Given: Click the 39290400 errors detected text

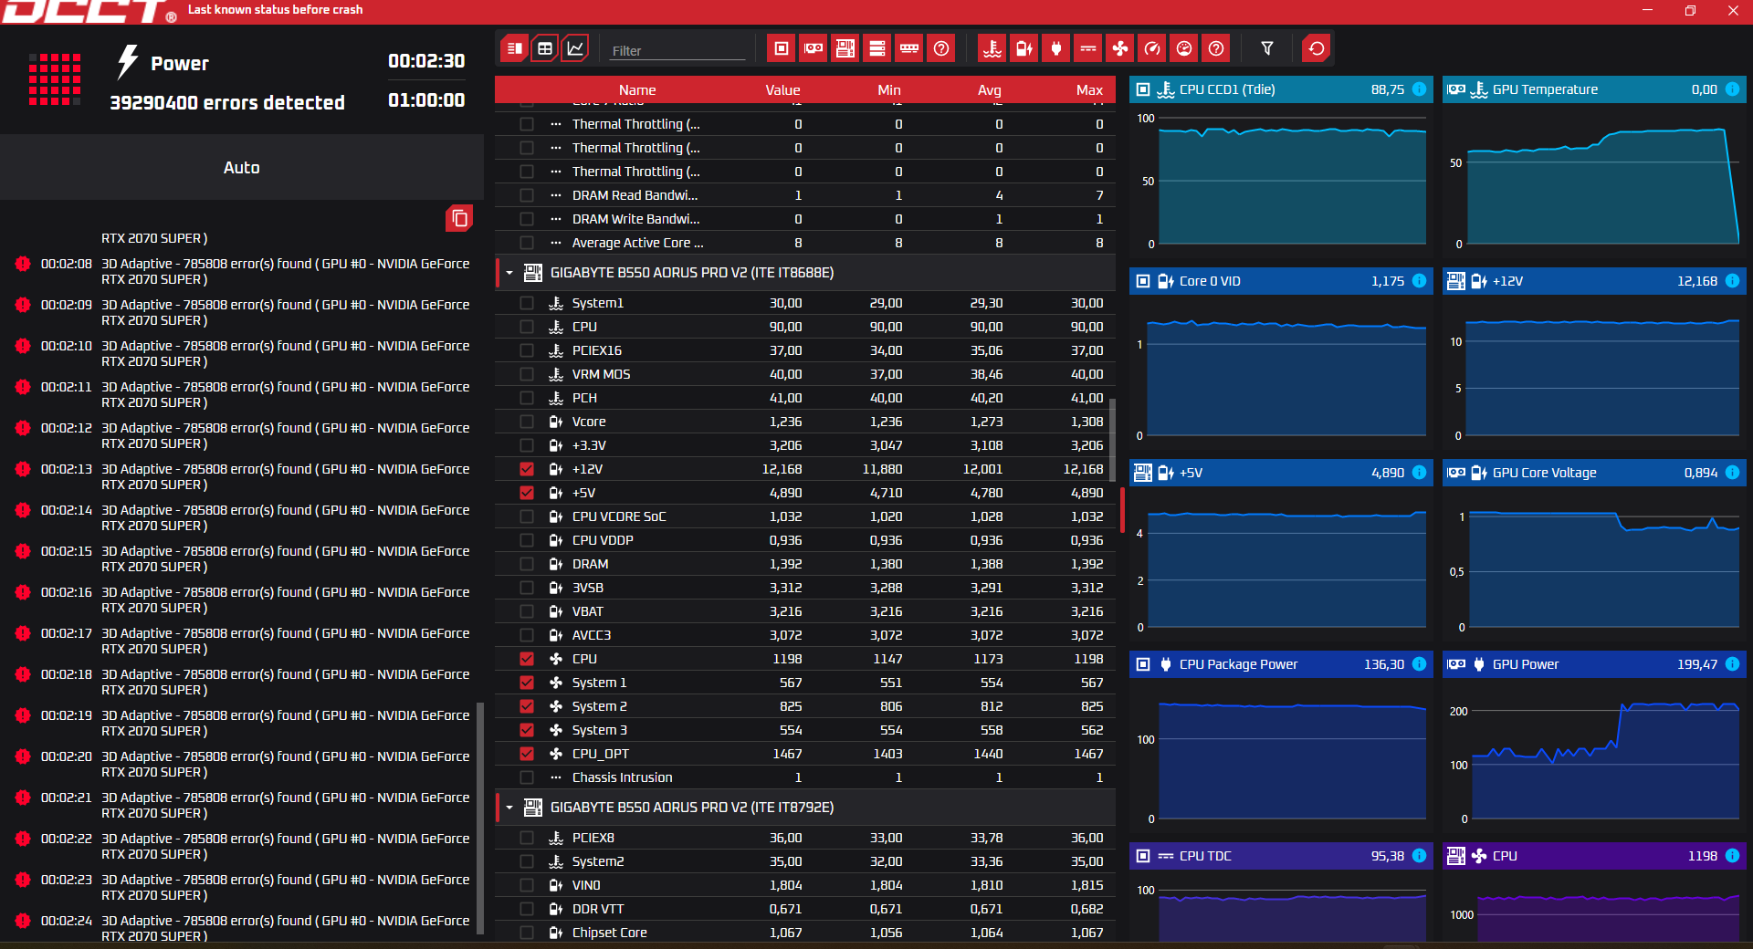Looking at the screenshot, I should point(227,102).
